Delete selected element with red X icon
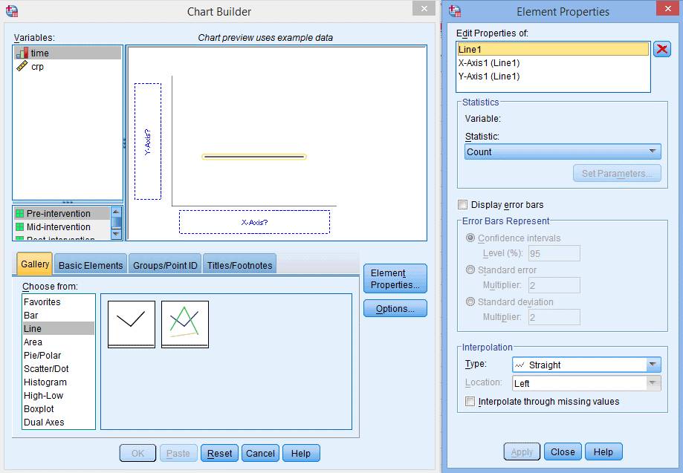Screen dimensions: 683x473 pyautogui.click(x=662, y=49)
